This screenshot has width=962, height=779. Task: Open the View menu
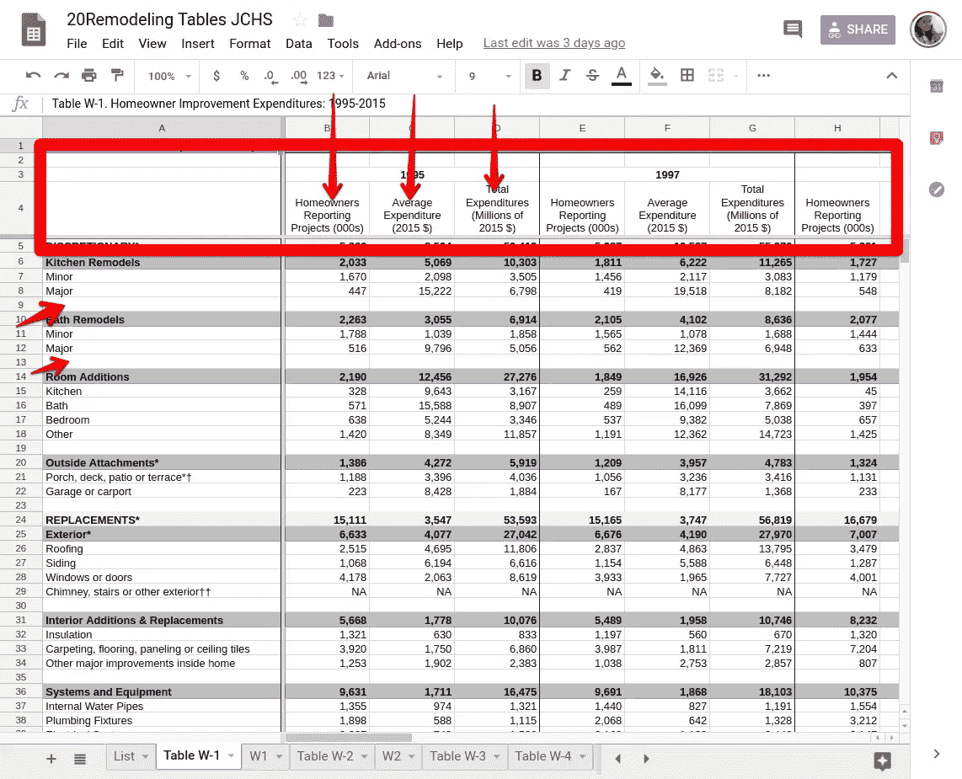click(x=152, y=44)
